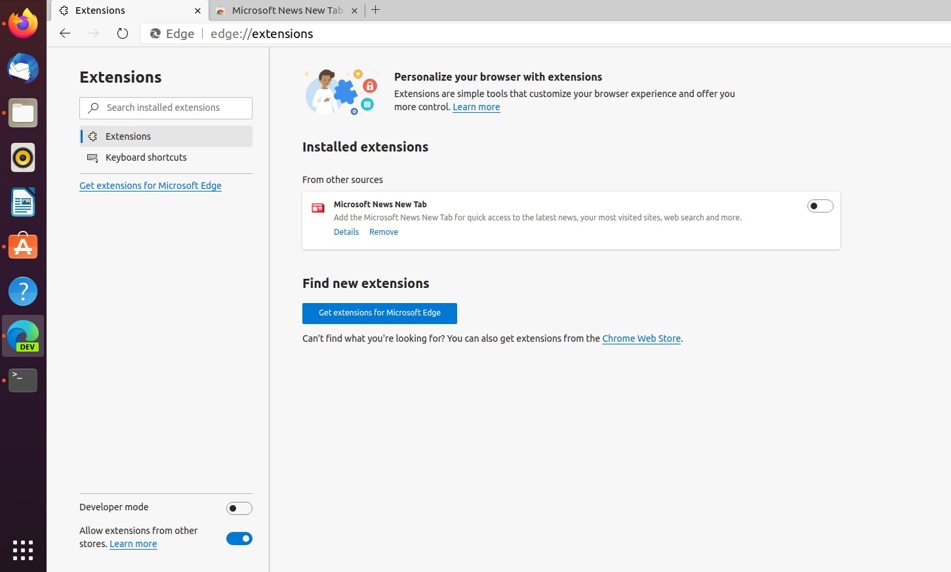The height and width of the screenshot is (572, 951).
Task: Click the Personalize your browser with extensions heading
Action: click(x=498, y=77)
